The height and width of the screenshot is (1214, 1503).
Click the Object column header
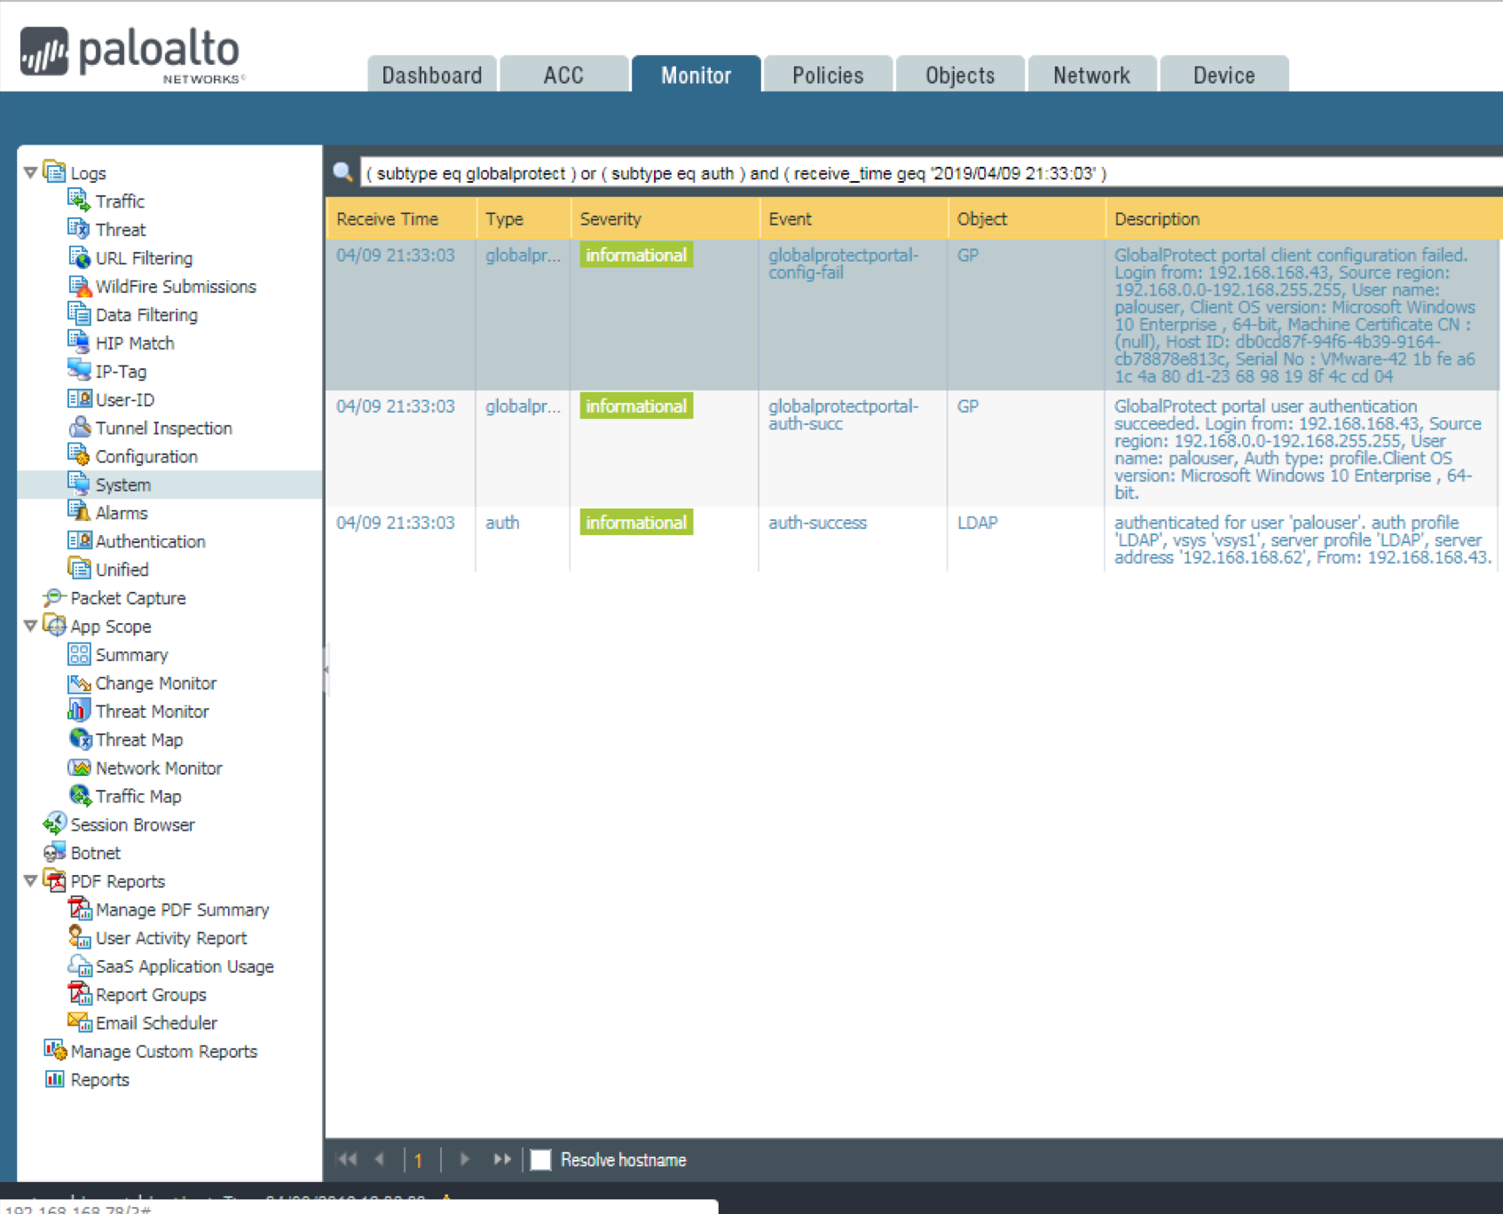pyautogui.click(x=1027, y=218)
